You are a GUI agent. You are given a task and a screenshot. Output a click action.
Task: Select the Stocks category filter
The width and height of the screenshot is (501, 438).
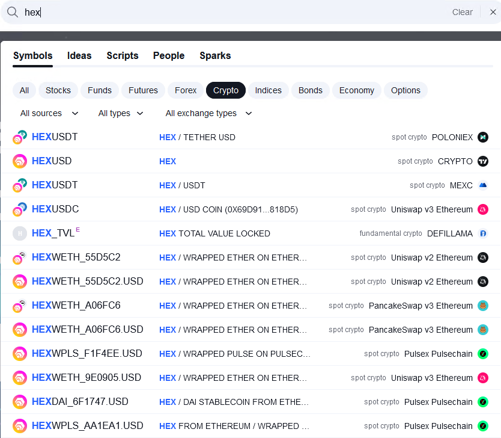58,90
